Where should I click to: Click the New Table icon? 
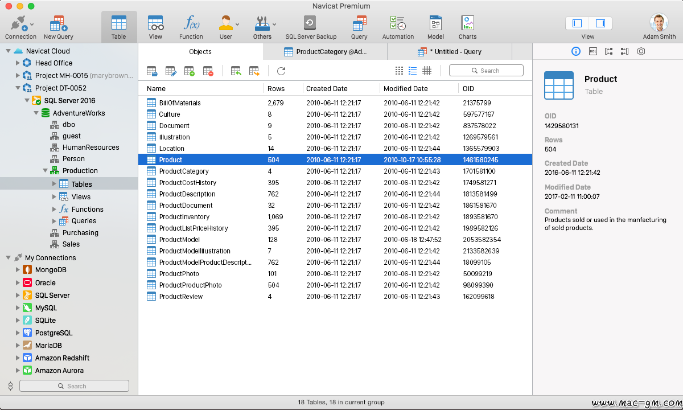(x=190, y=71)
